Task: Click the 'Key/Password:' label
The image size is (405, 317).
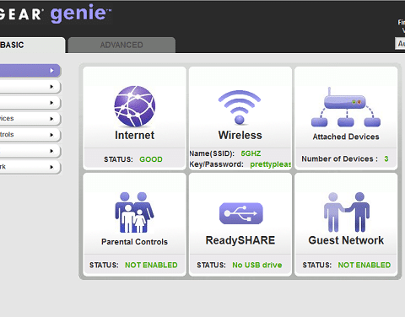Action: [x=216, y=164]
